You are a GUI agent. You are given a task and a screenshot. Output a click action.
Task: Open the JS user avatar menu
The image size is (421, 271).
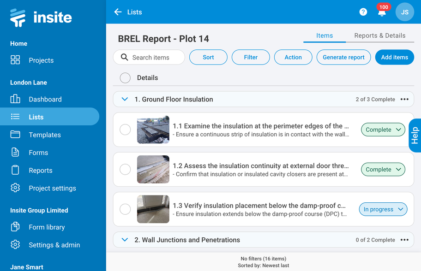404,12
